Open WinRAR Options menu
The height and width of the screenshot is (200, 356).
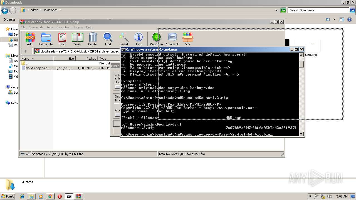(x=78, y=27)
